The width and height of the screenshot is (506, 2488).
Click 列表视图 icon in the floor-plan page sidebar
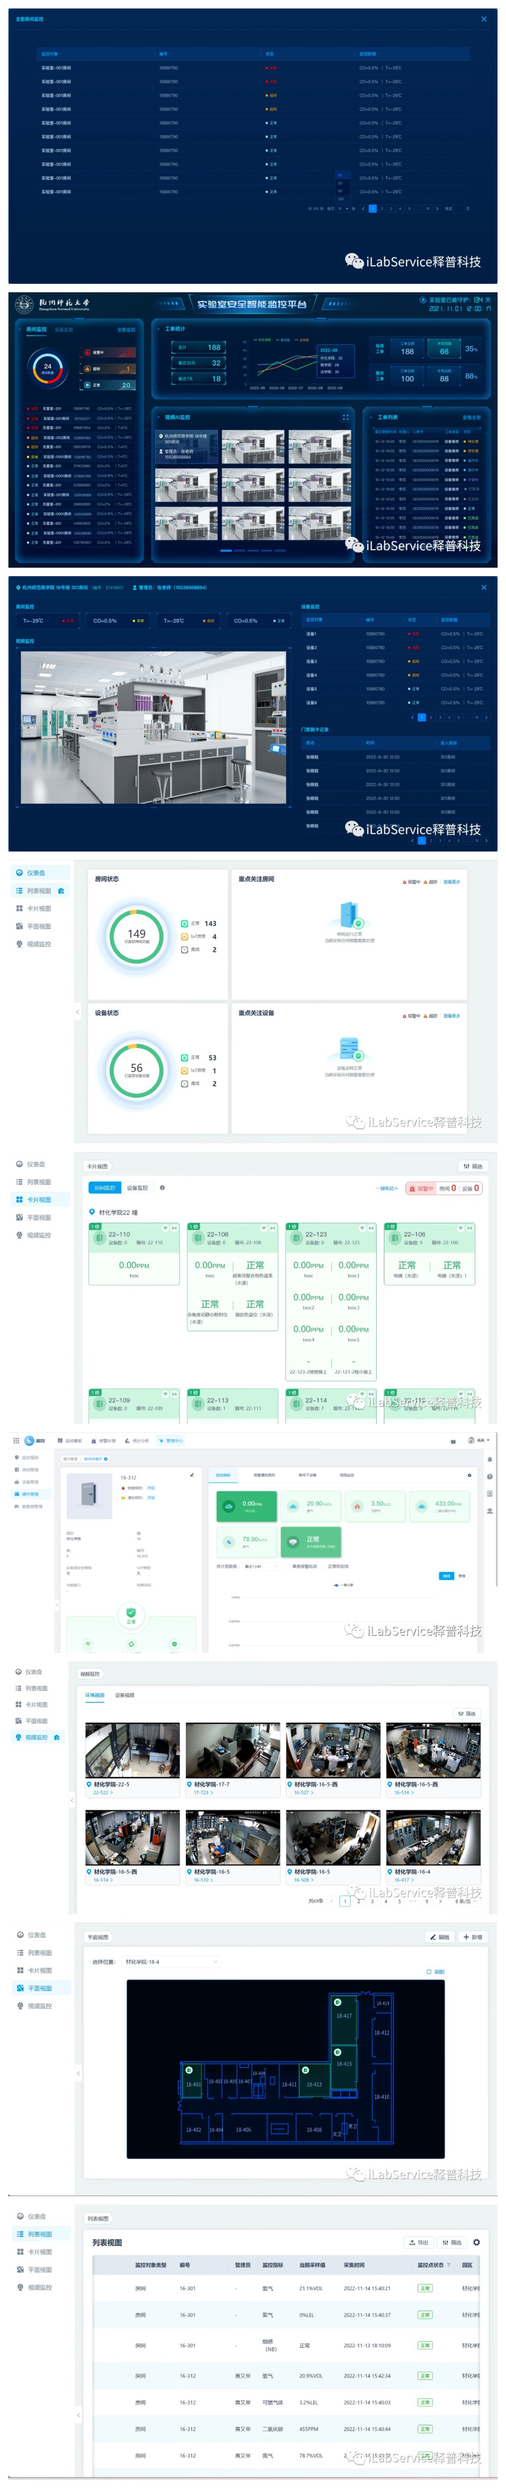click(19, 1953)
